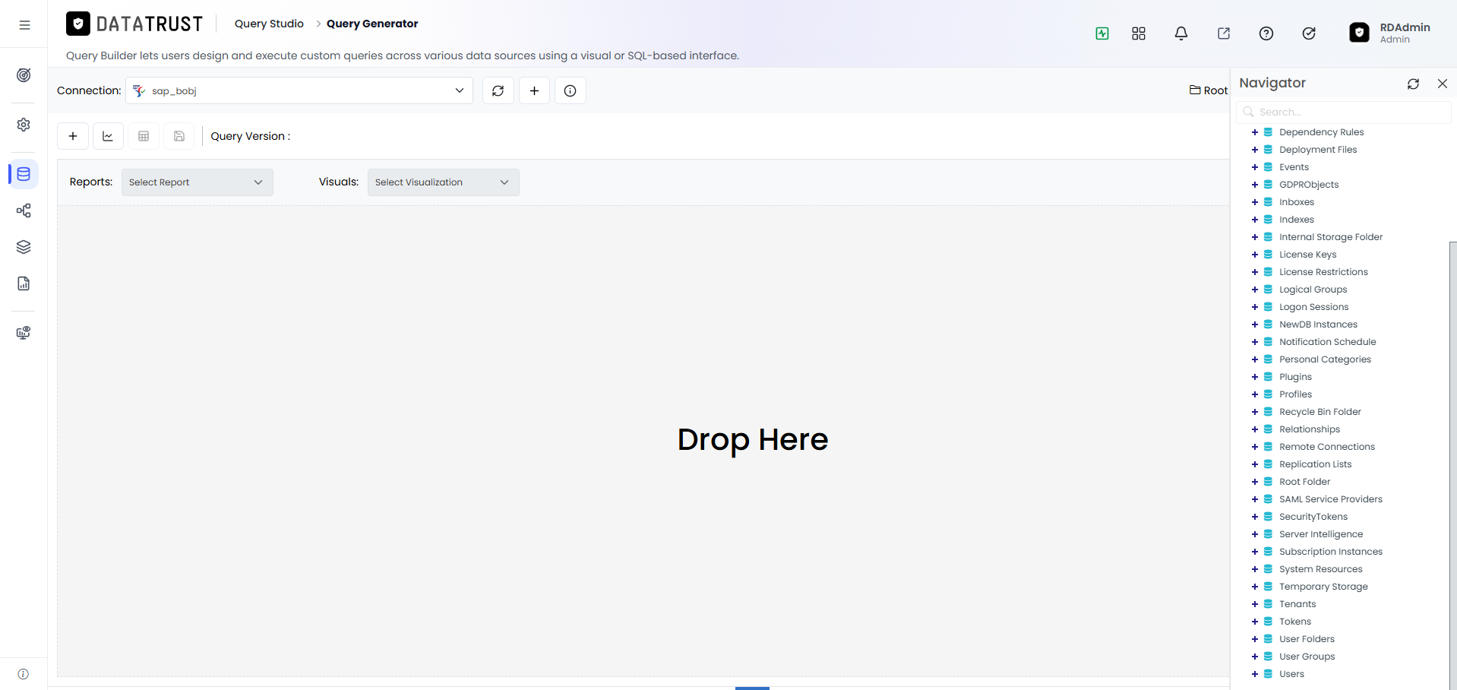The width and height of the screenshot is (1457, 690).
Task: Open the report document icon in sidebar
Action: pyautogui.click(x=24, y=283)
